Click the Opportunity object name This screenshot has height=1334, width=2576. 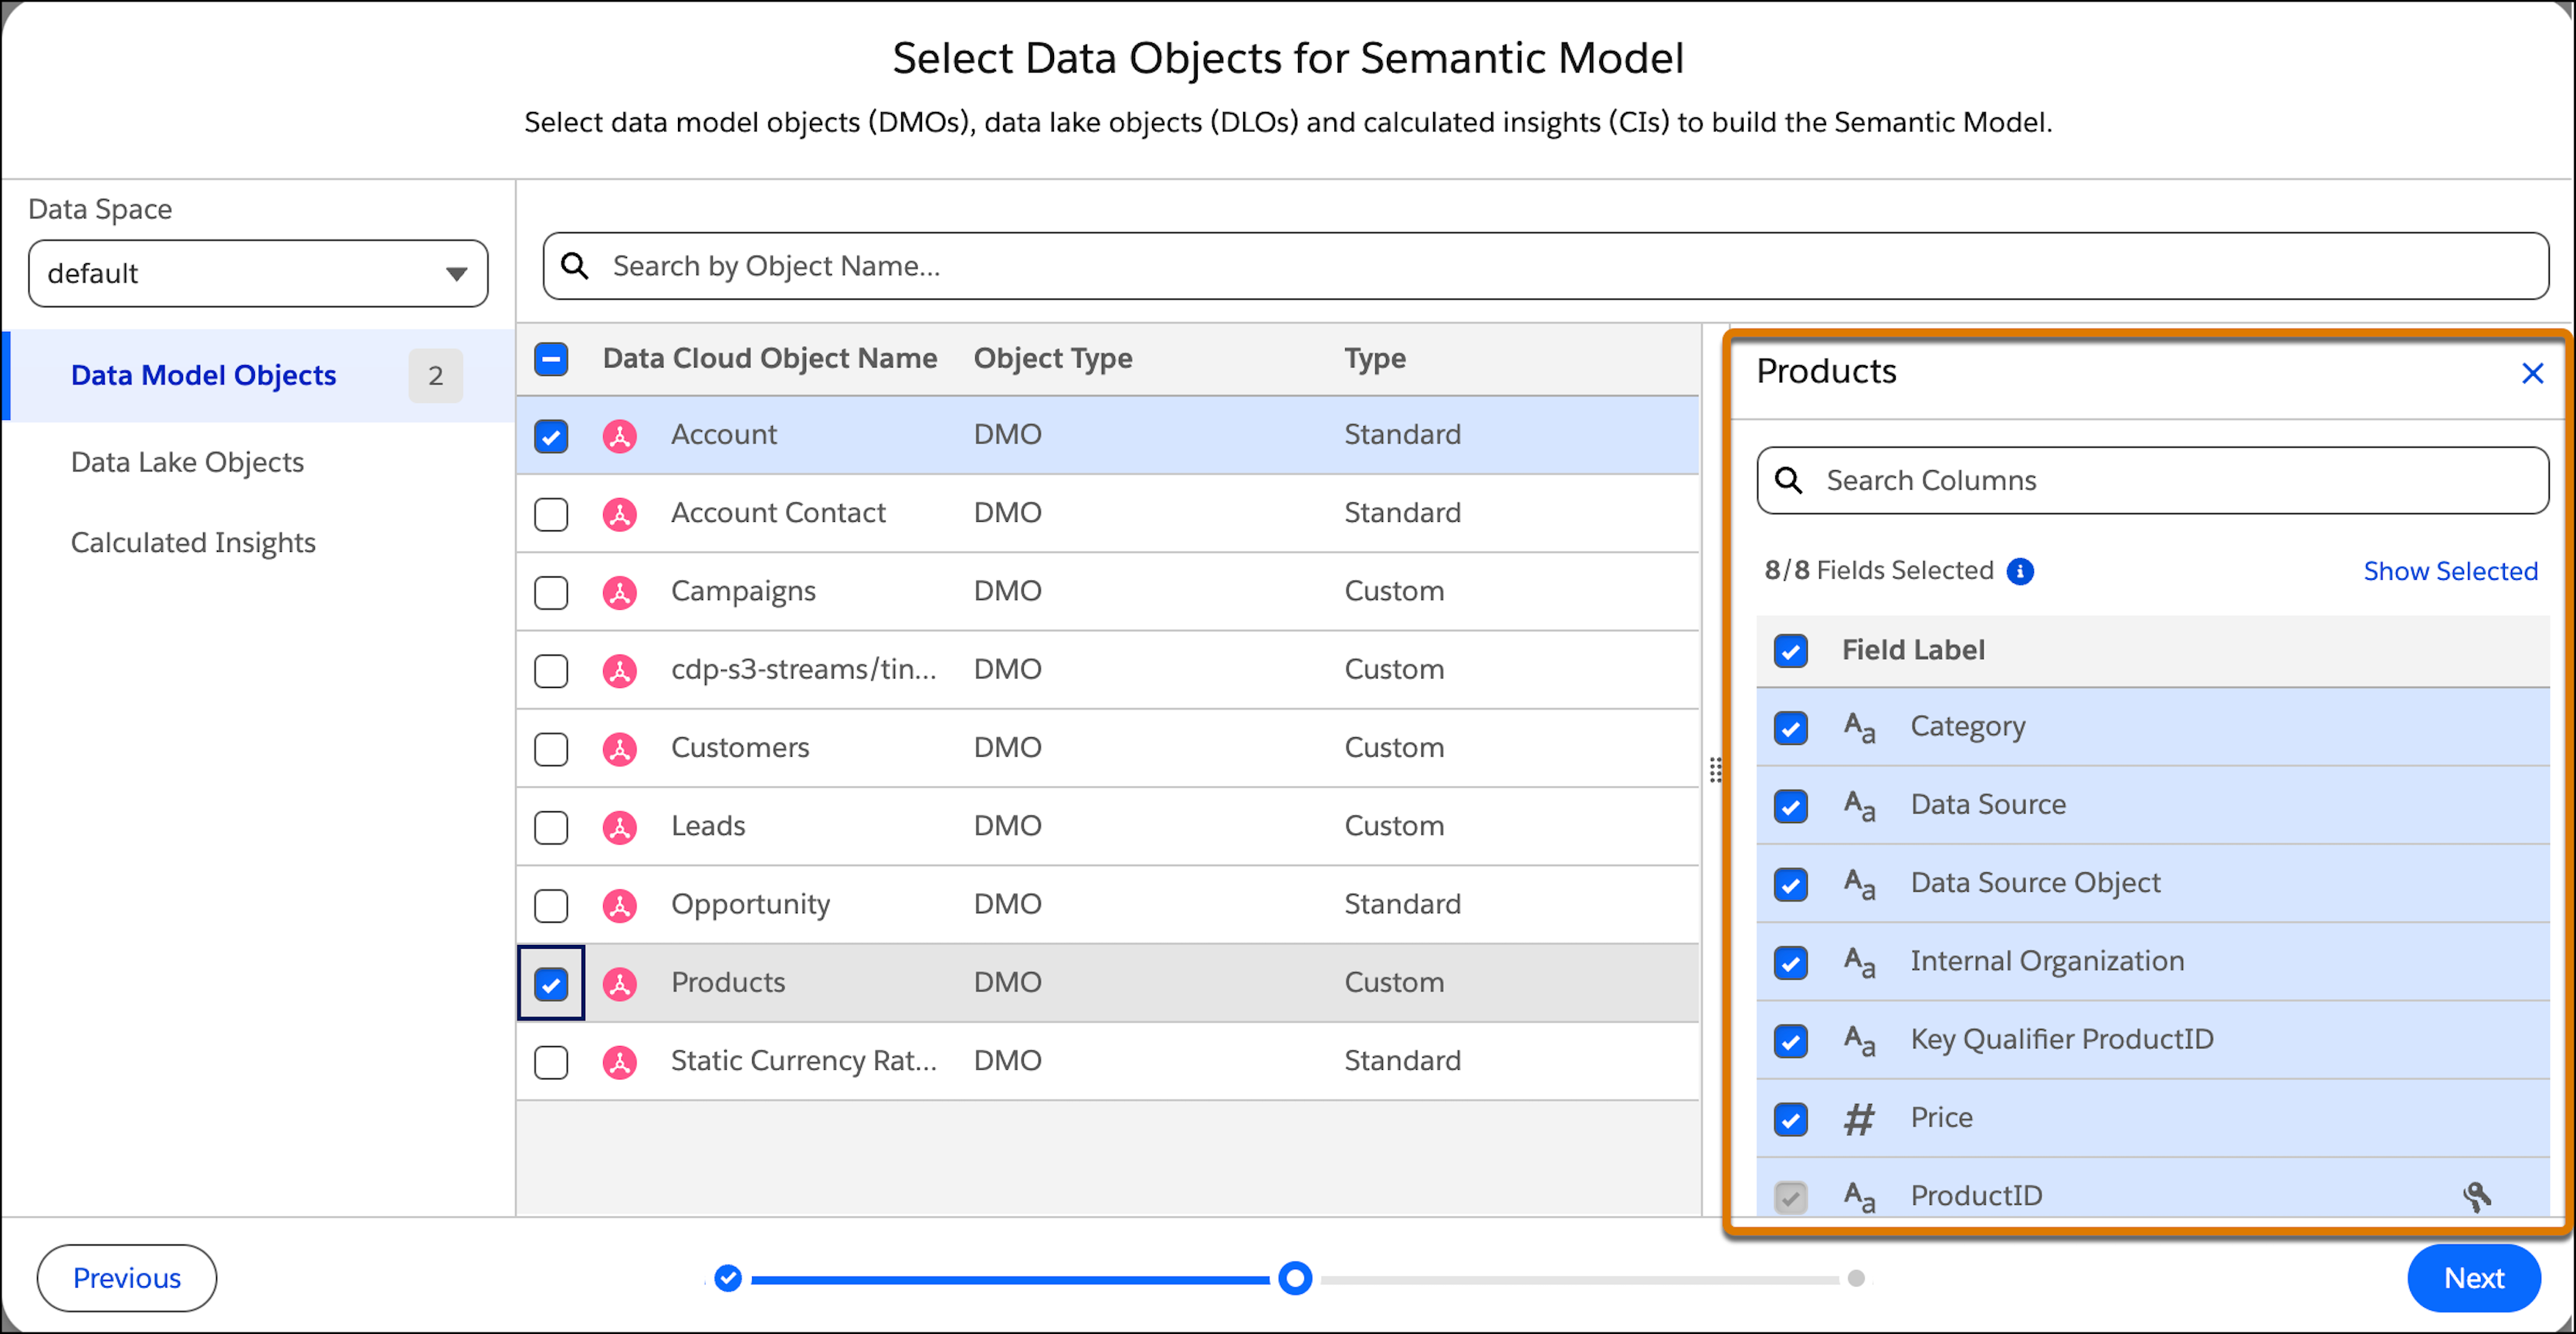(750, 905)
